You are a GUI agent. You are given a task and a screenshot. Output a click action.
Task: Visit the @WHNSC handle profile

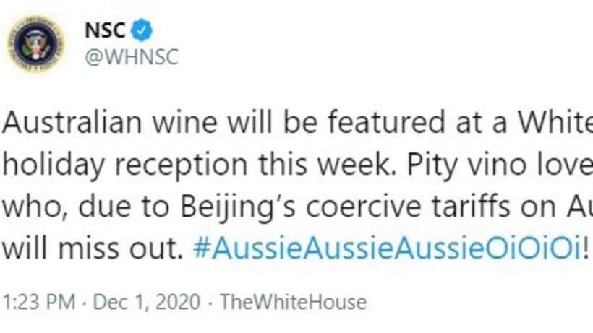pos(132,57)
